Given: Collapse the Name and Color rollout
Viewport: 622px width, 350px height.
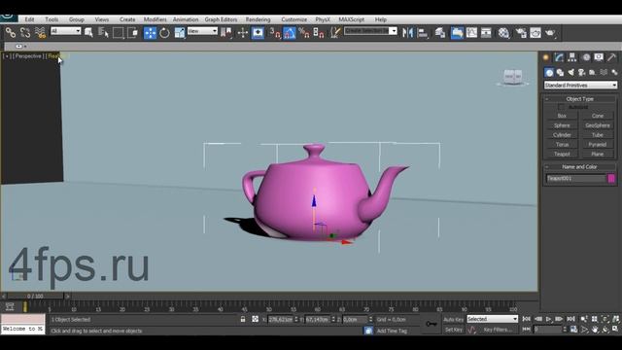Looking at the screenshot, I should (579, 166).
